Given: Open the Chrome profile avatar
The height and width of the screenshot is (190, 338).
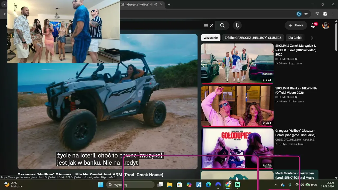Looking at the screenshot, I should tap(325, 14).
